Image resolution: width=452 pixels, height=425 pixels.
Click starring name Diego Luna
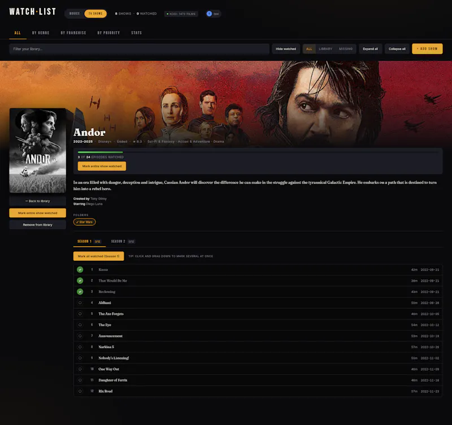pyautogui.click(x=94, y=204)
